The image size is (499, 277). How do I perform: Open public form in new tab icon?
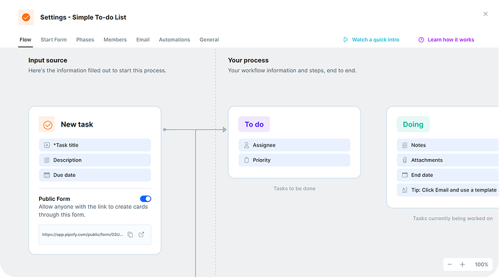pos(141,235)
